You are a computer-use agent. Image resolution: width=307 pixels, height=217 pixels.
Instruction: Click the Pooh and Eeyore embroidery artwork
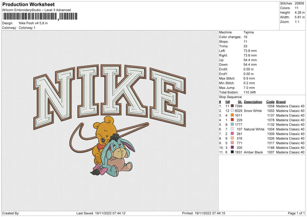pyautogui.click(x=113, y=146)
